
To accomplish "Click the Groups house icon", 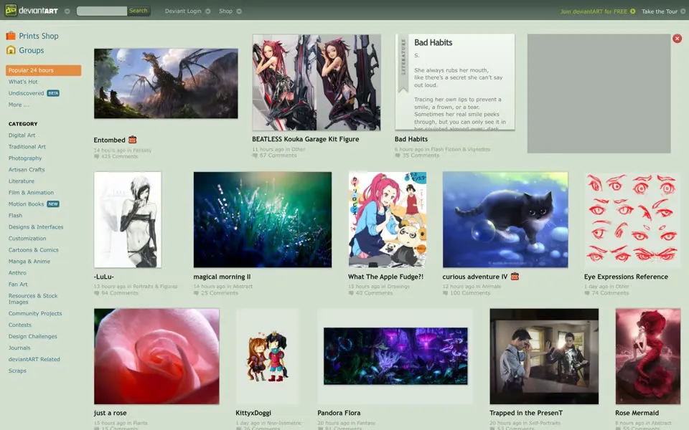I will 11,50.
